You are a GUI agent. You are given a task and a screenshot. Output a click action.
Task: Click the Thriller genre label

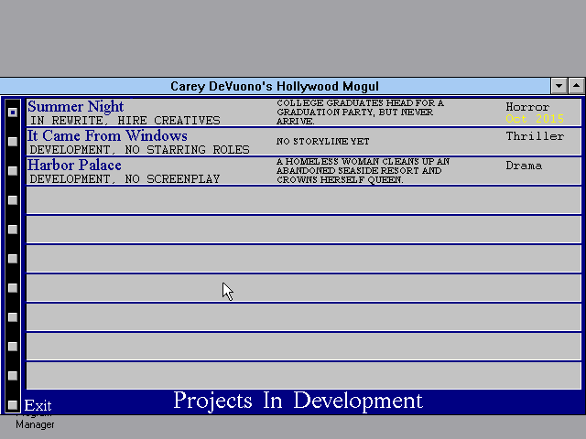(535, 136)
